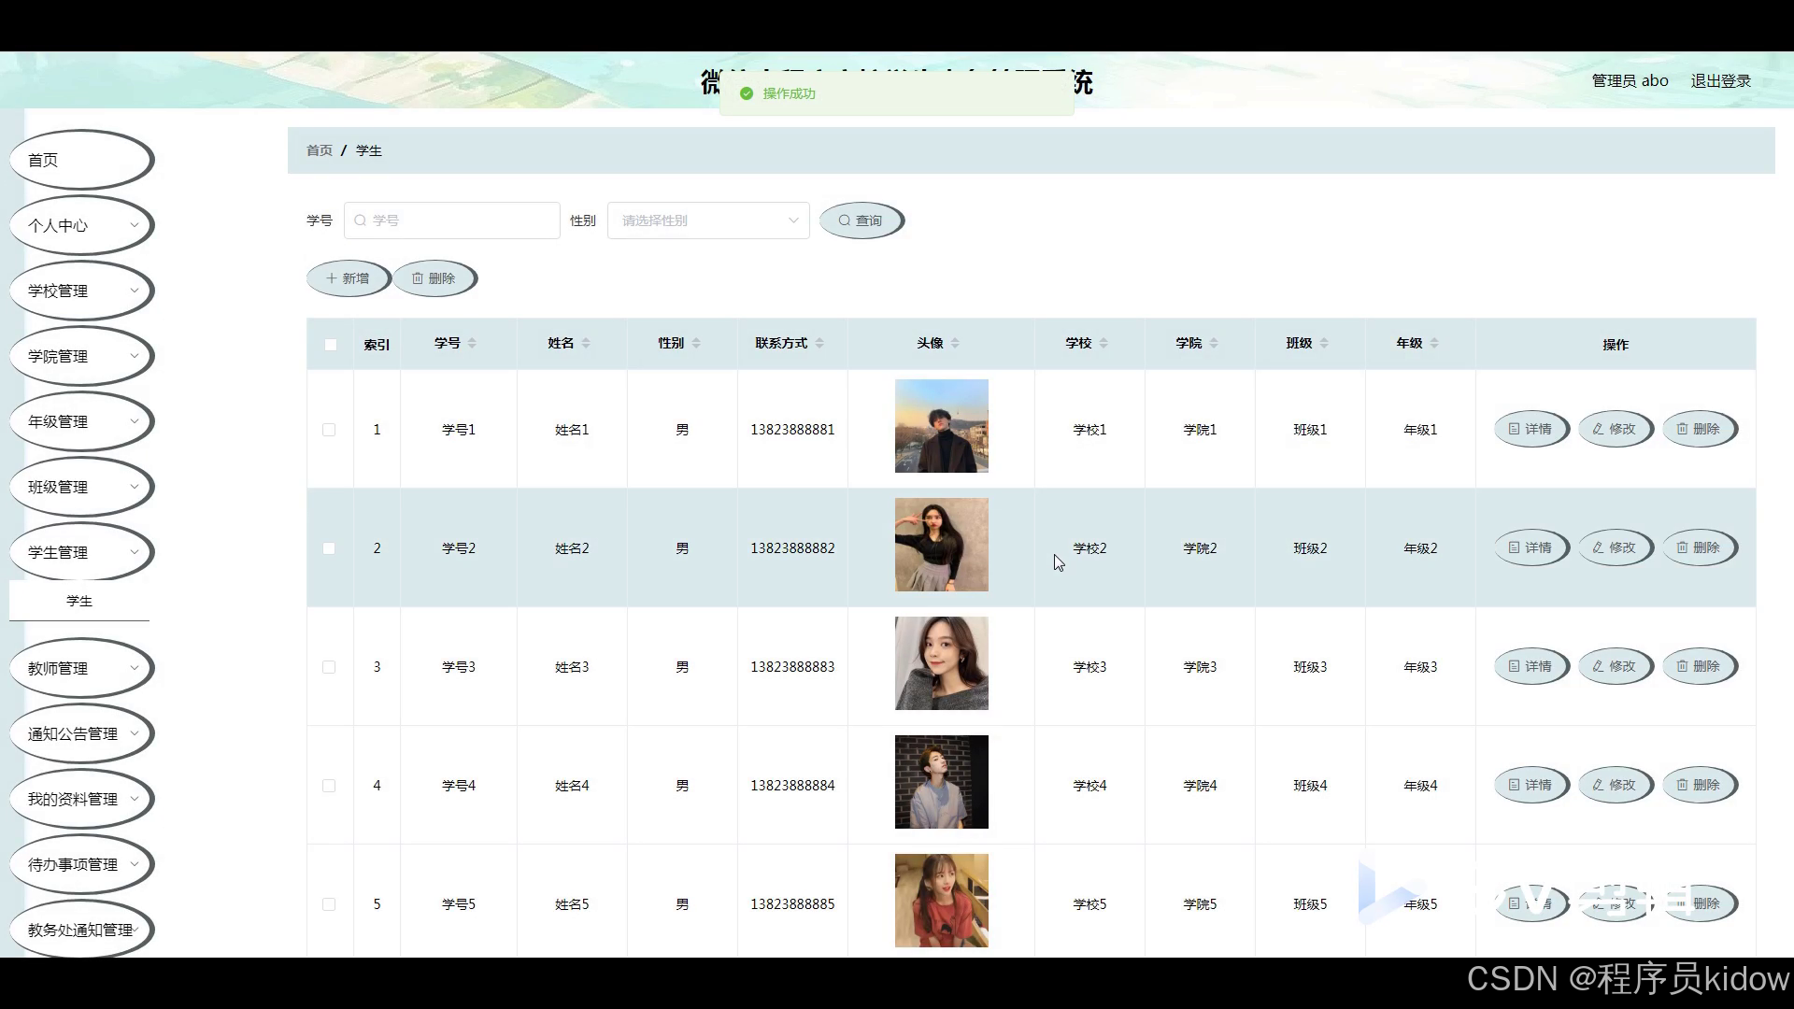Screen dimensions: 1794x1009
Task: Select the 首页 item in the sidebar
Action: pyautogui.click(x=81, y=160)
